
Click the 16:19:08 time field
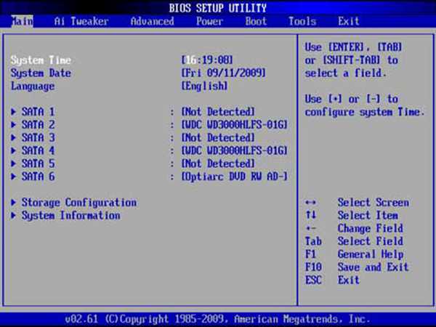click(x=207, y=60)
